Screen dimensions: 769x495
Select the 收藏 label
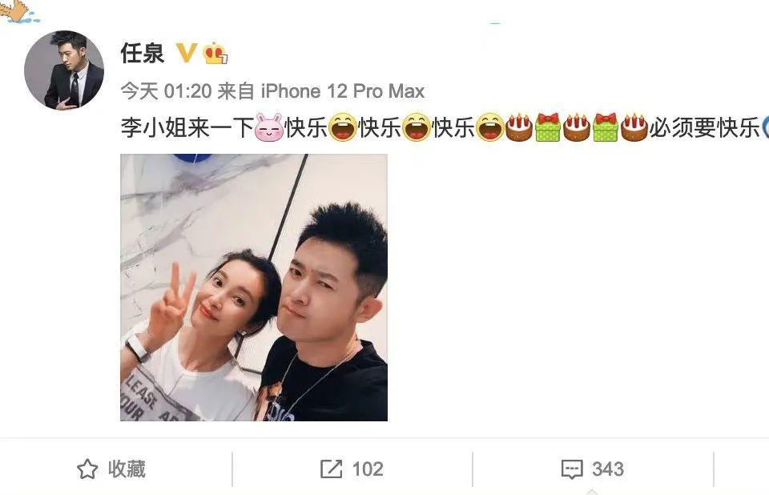click(x=127, y=469)
